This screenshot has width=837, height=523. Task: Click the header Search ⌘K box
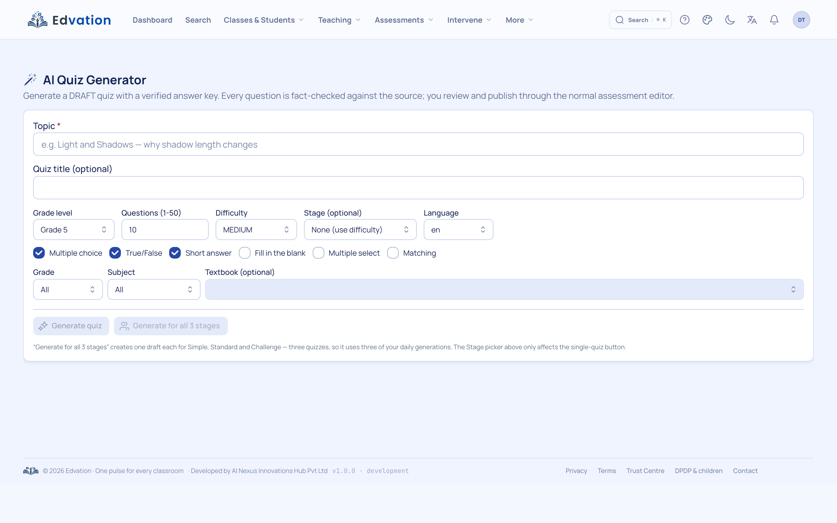(640, 20)
